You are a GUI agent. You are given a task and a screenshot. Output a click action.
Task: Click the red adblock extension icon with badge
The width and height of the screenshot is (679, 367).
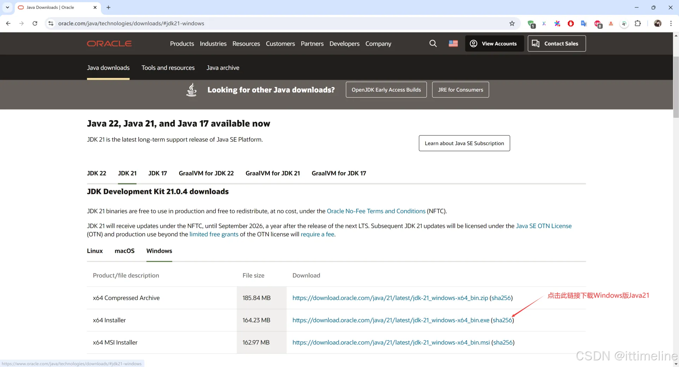point(598,24)
